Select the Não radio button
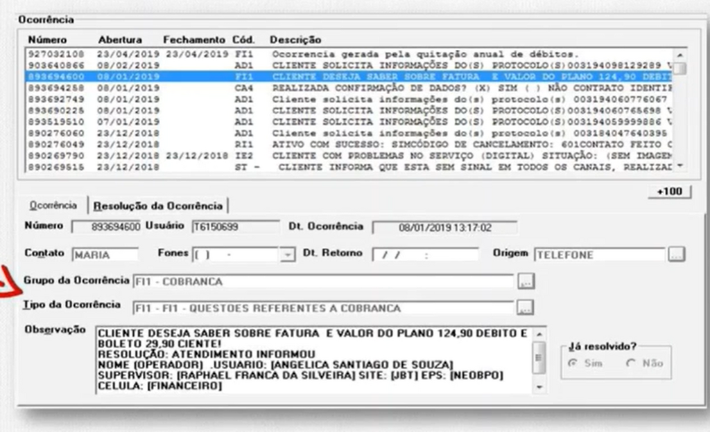 [631, 363]
